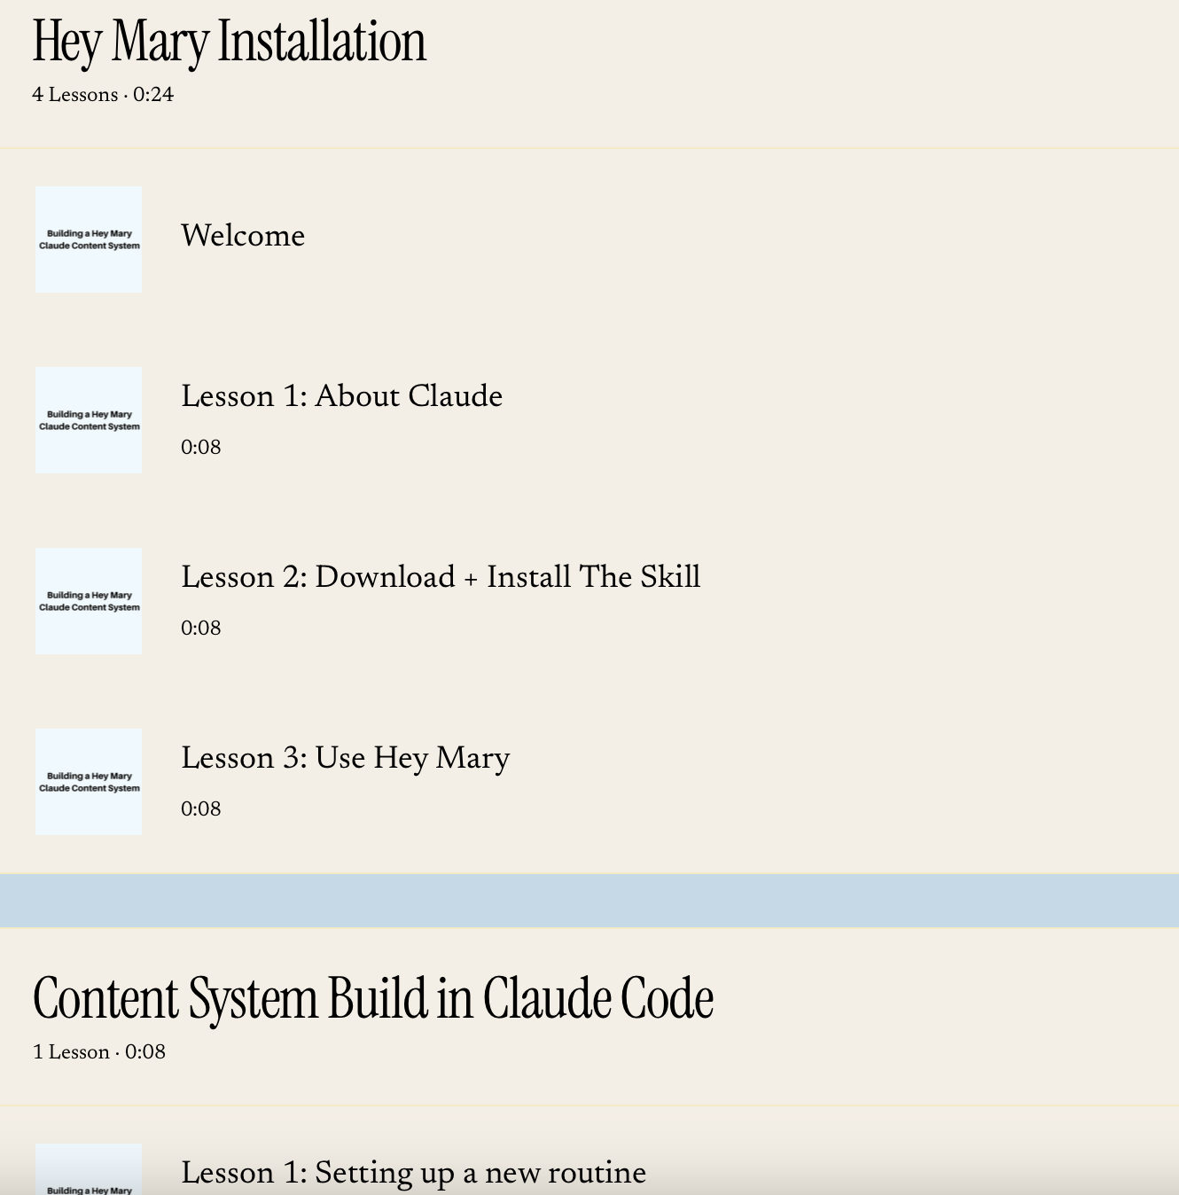The image size is (1179, 1195).
Task: Click the '1 Lesson · 0:08' summary text
Action: (99, 1052)
